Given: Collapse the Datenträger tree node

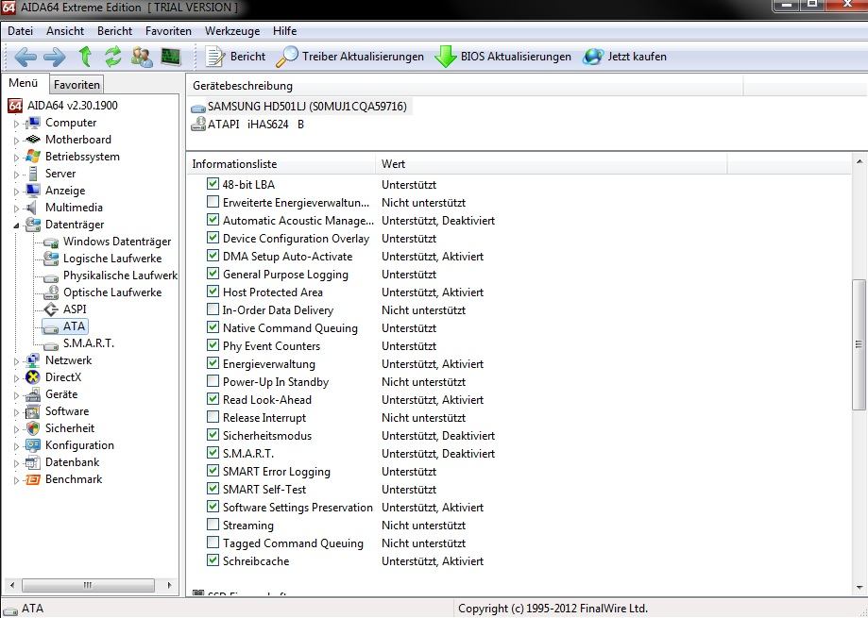Looking at the screenshot, I should pyautogui.click(x=17, y=225).
